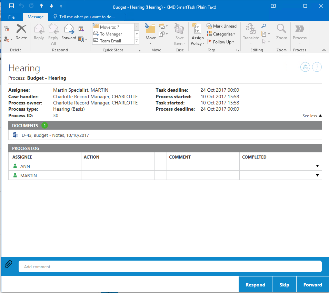Expand the ANN process log row
This screenshot has height=293, width=329.
click(317, 166)
